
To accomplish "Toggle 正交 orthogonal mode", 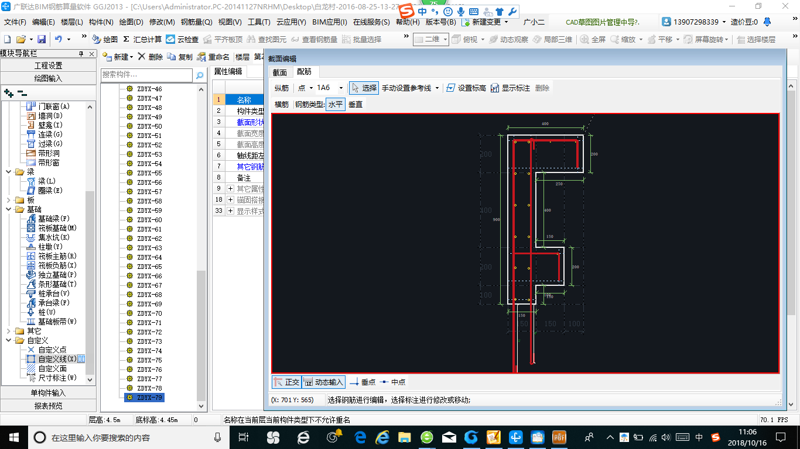I will 286,382.
